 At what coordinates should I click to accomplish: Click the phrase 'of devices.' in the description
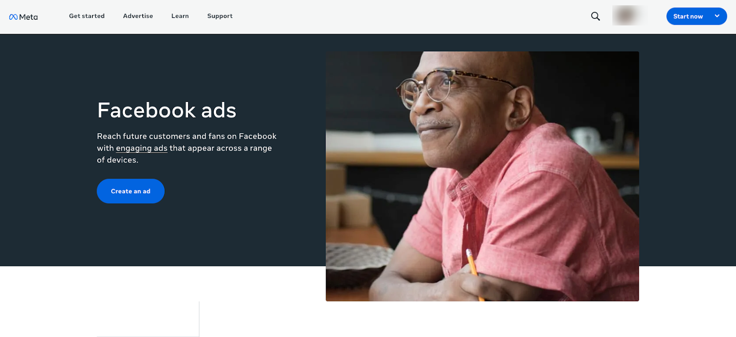pyautogui.click(x=117, y=160)
